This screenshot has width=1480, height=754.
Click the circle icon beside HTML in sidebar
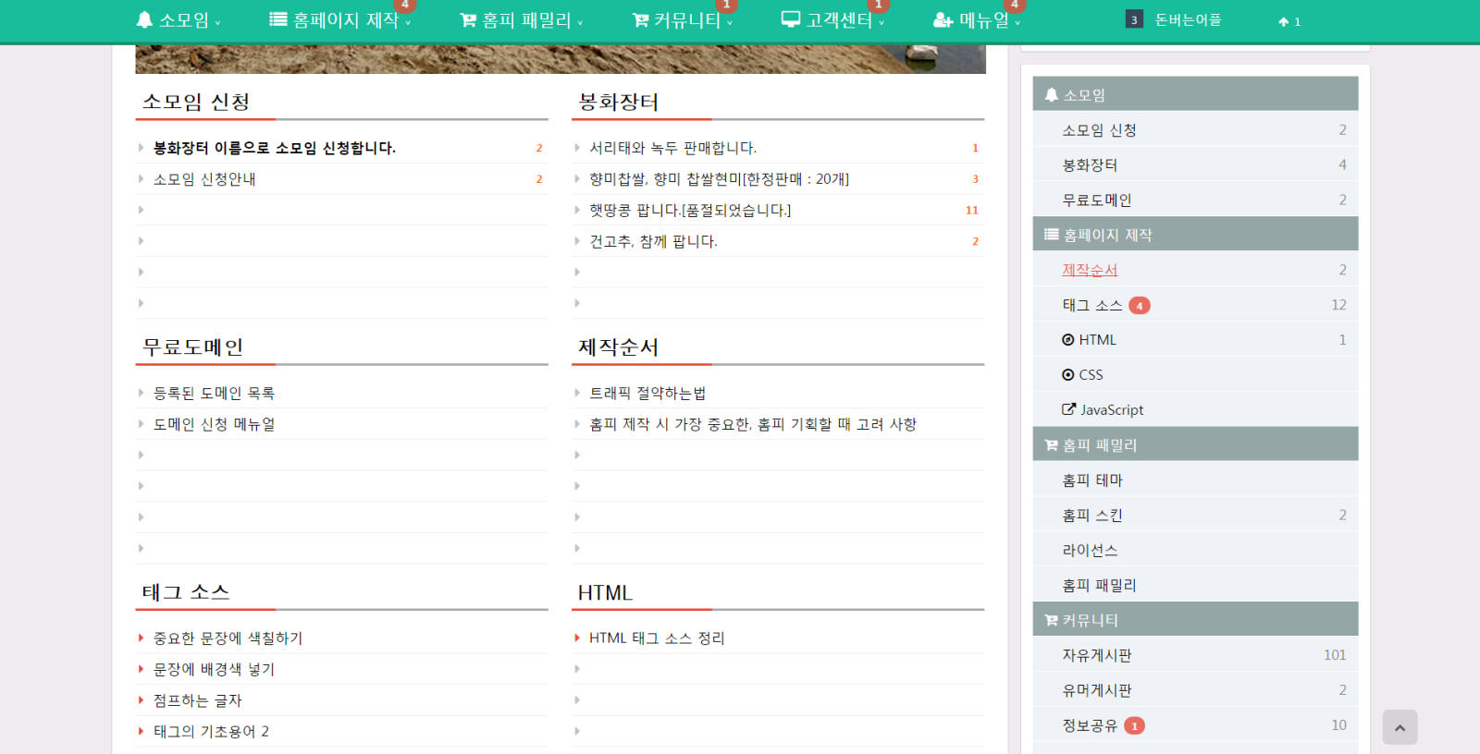(1068, 340)
